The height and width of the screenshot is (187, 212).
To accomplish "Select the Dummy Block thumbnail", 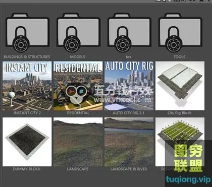I will [x=27, y=142].
